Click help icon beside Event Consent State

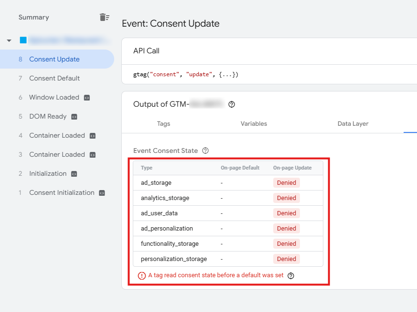click(205, 151)
